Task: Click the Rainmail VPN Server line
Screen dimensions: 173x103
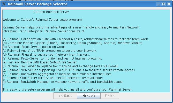Action: coord(69,70)
